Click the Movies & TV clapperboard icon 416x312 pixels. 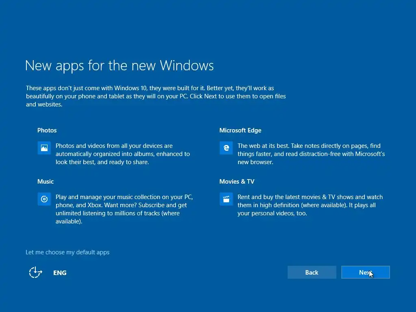coord(226,199)
